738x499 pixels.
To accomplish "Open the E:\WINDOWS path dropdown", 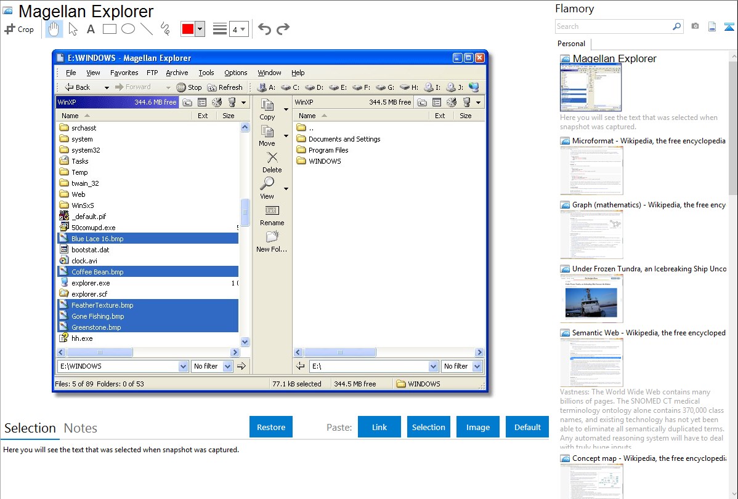I will tap(183, 366).
